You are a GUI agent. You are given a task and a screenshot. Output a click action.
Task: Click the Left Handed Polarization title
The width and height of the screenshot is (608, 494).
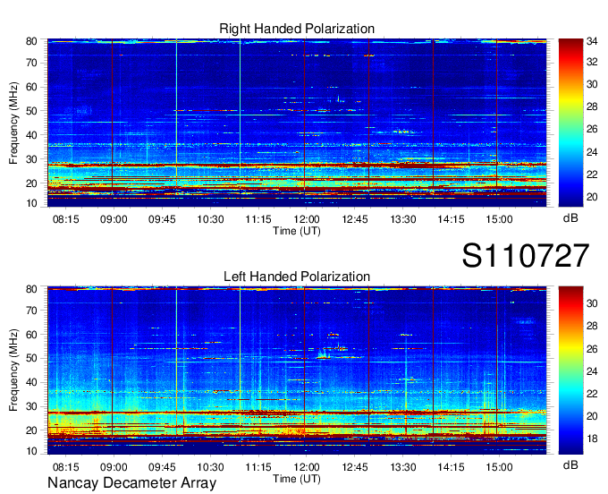297,277
